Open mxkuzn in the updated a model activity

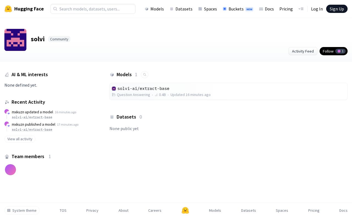click(18, 112)
